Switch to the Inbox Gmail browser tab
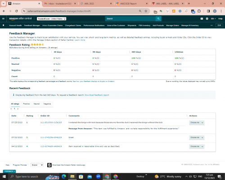Viewport: 225px width, 180px height. [x=60, y=4]
